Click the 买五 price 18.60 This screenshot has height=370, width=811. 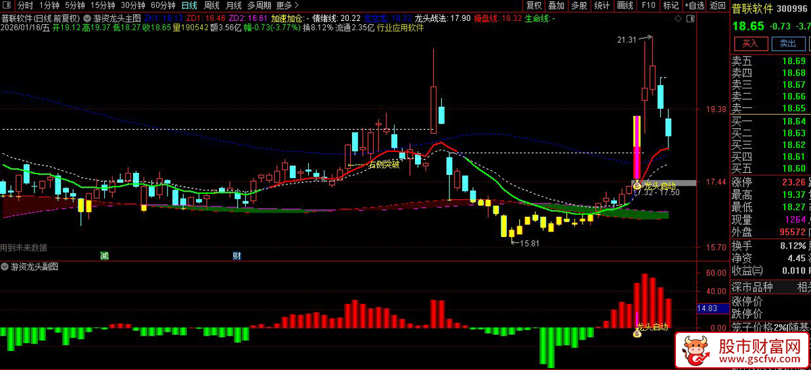tap(794, 169)
